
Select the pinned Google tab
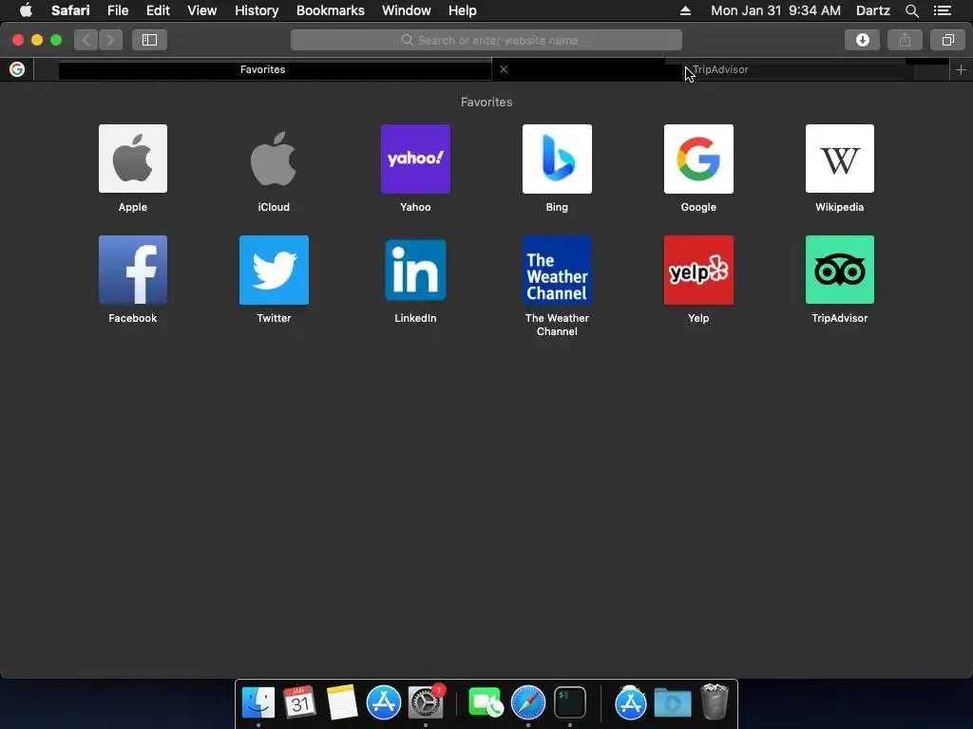pyautogui.click(x=17, y=69)
